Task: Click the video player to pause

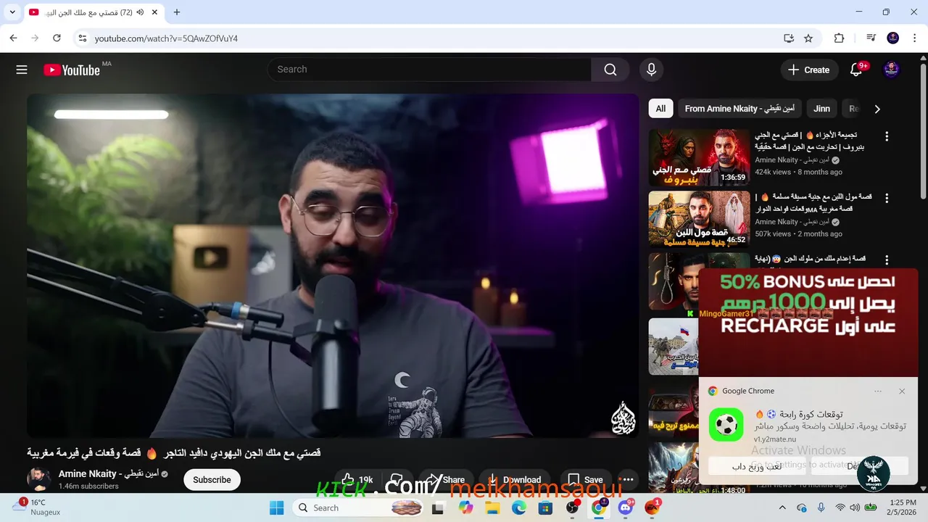Action: (x=333, y=265)
